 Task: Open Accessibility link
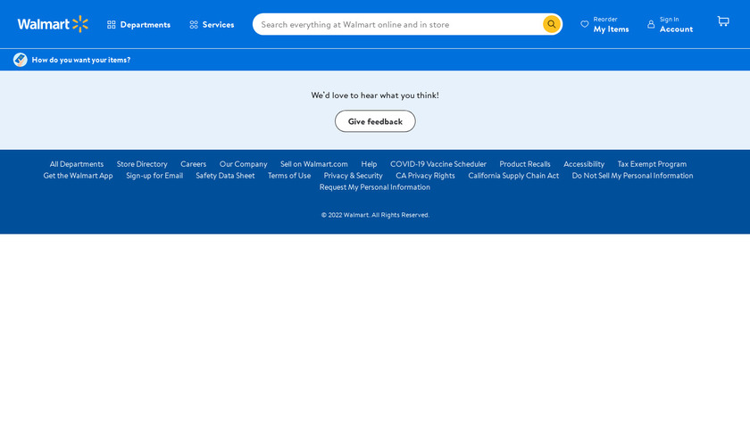[584, 164]
